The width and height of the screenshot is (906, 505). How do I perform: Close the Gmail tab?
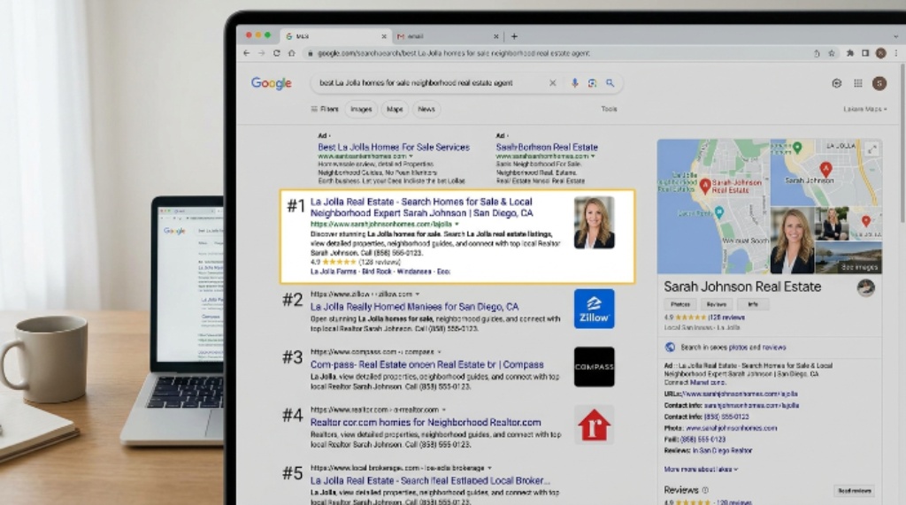(495, 36)
